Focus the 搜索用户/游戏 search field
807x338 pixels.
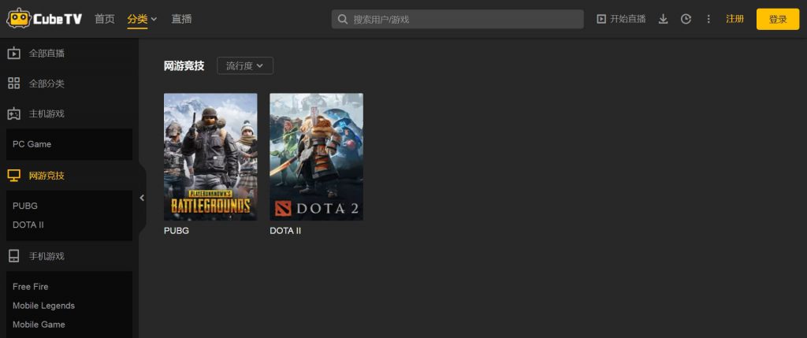pyautogui.click(x=465, y=19)
